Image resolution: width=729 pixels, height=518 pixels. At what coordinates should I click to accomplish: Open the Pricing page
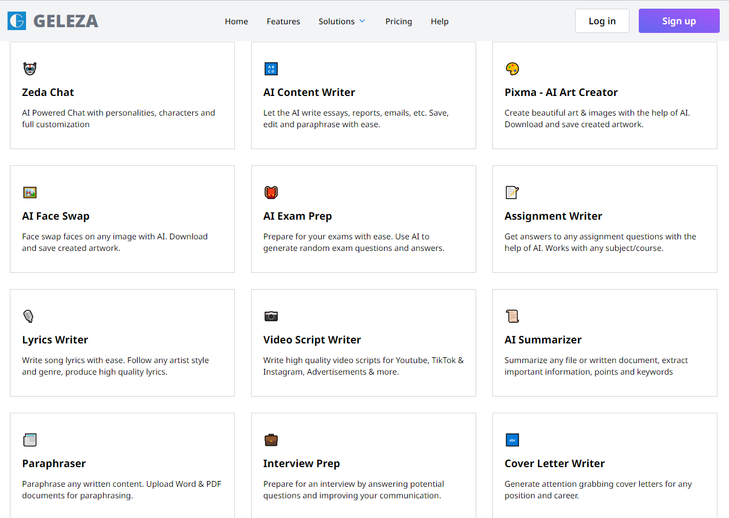399,21
